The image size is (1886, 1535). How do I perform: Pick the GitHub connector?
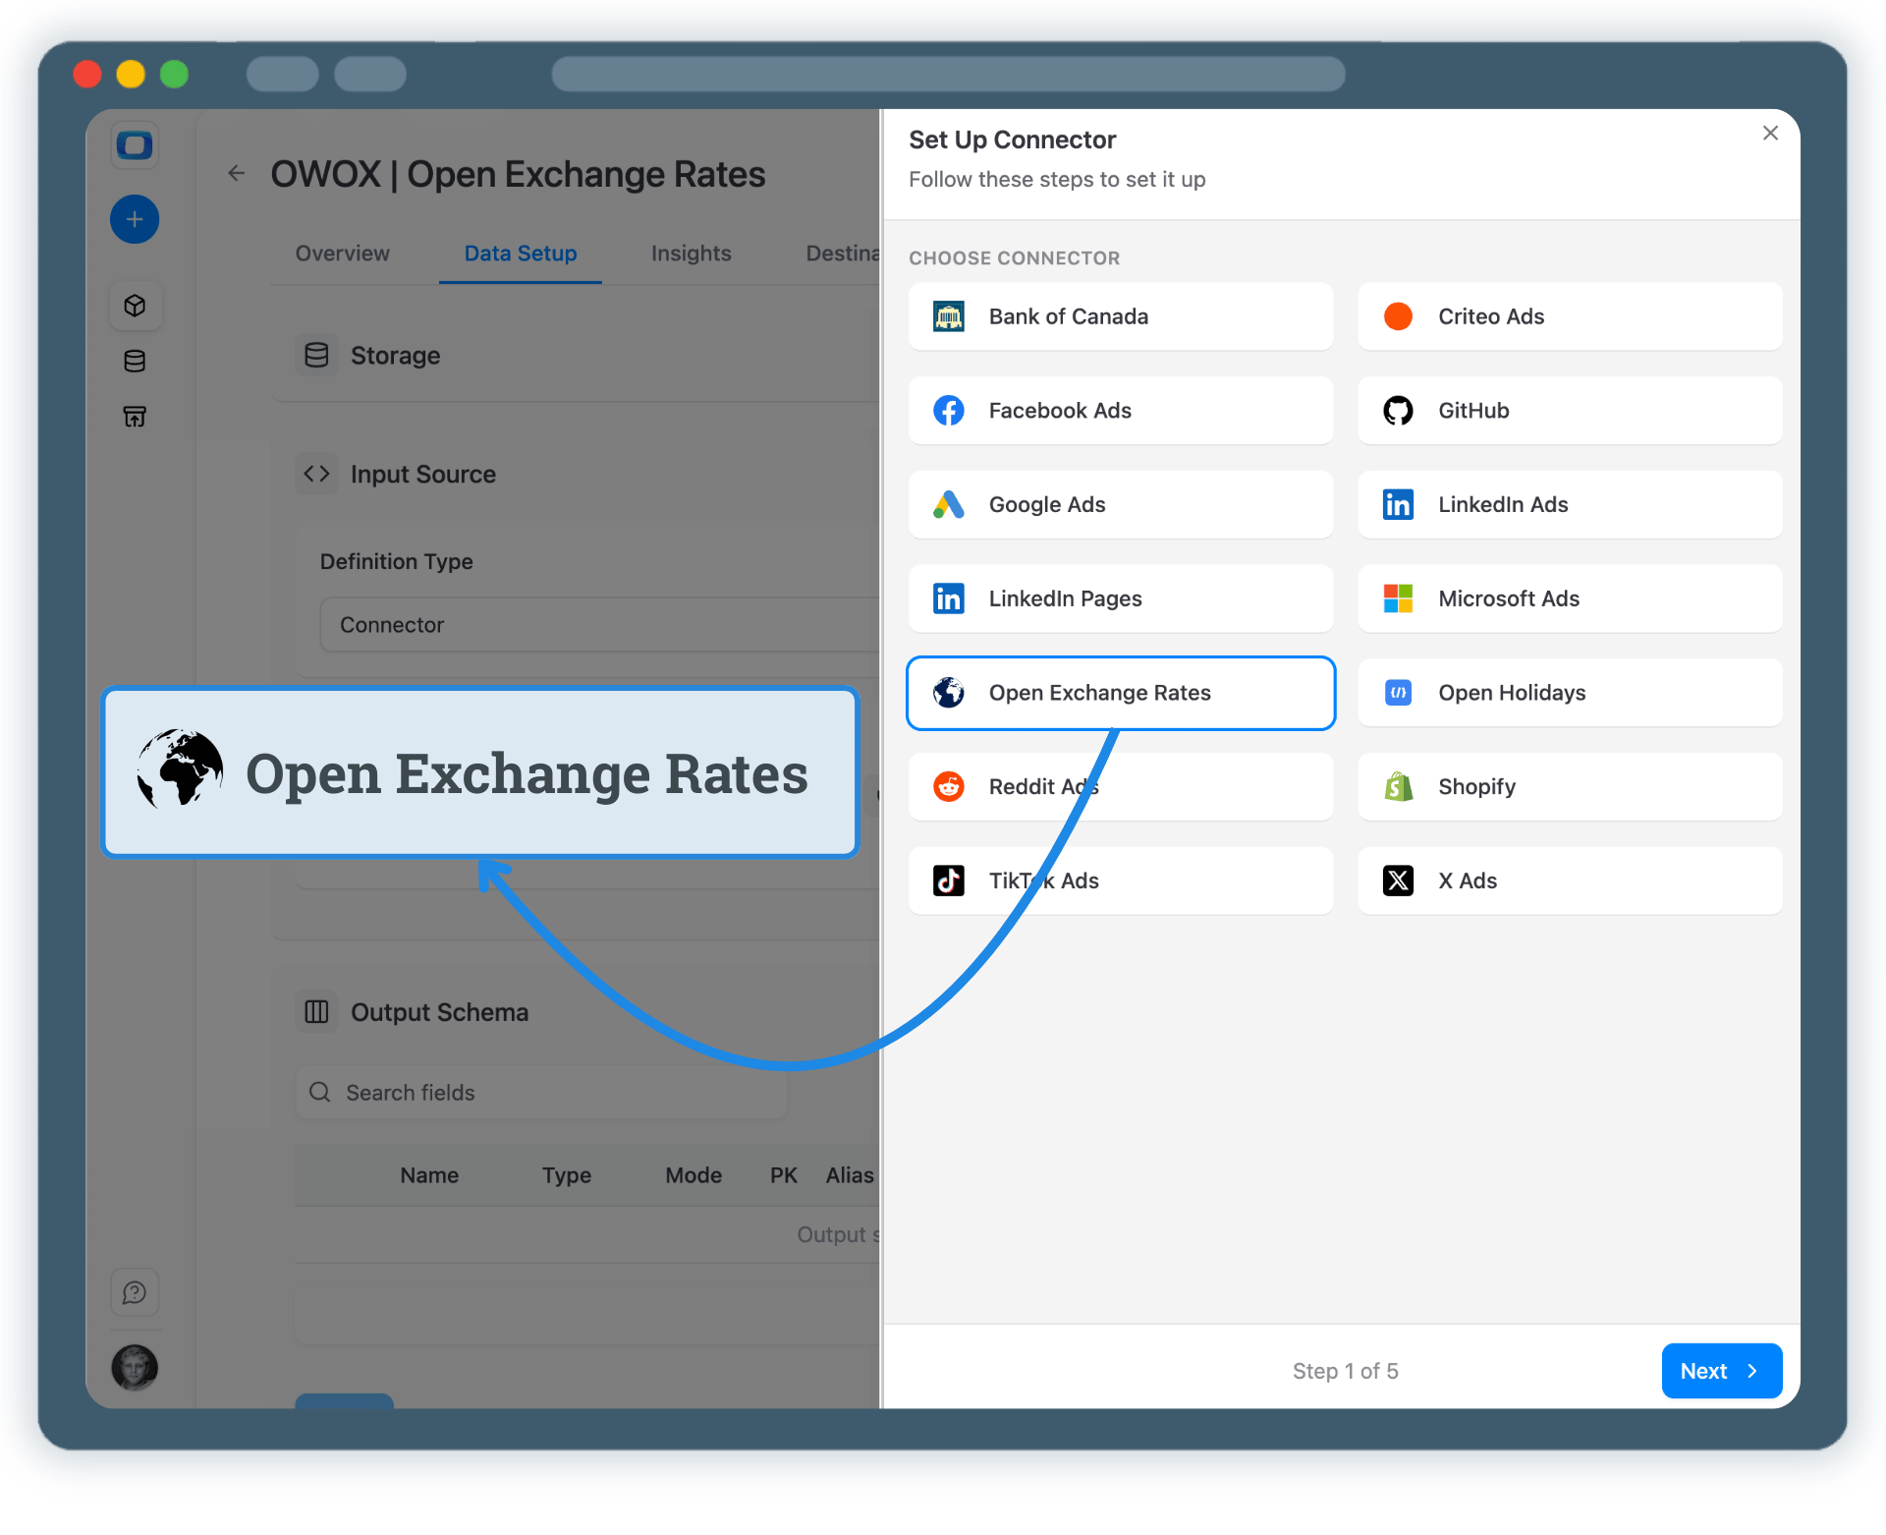[x=1569, y=411]
